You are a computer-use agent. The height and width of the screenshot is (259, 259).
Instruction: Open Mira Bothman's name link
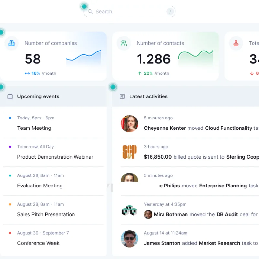click(171, 214)
